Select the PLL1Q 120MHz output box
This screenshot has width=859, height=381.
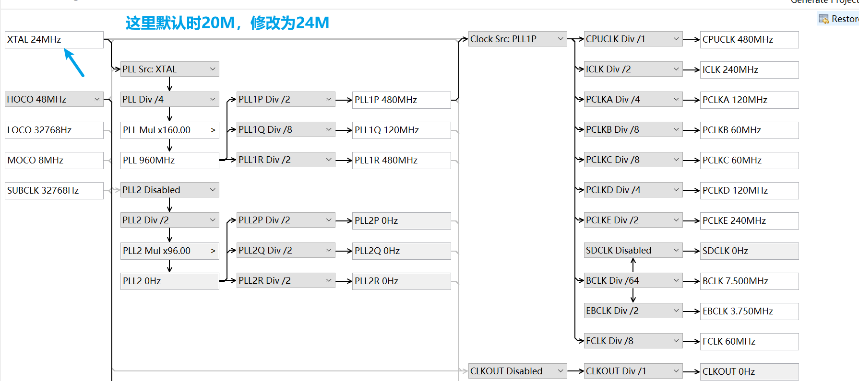coord(402,130)
